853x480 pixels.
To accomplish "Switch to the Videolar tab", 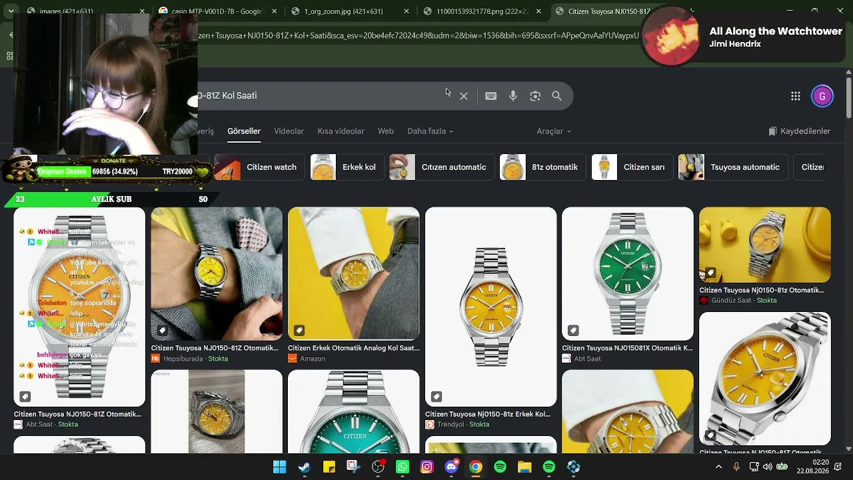I will pyautogui.click(x=289, y=131).
